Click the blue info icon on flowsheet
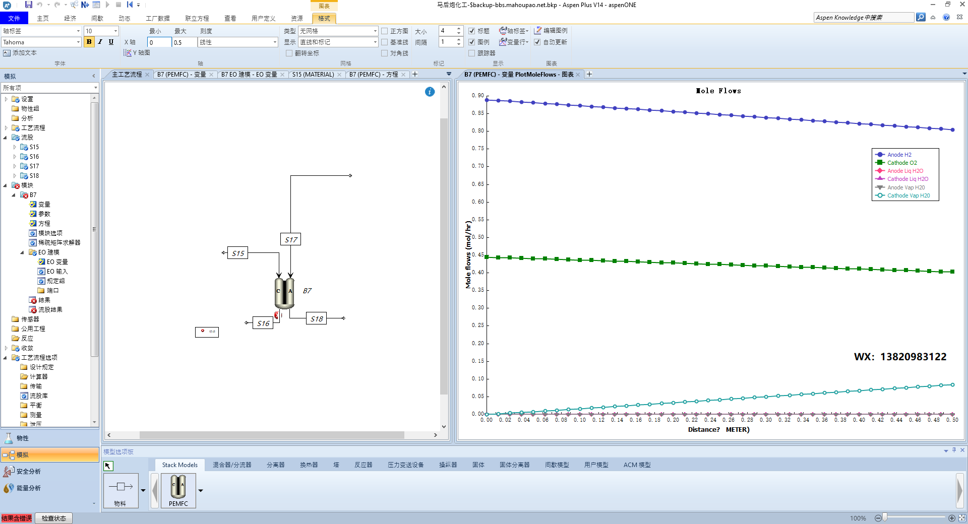The height and width of the screenshot is (524, 968). click(430, 92)
